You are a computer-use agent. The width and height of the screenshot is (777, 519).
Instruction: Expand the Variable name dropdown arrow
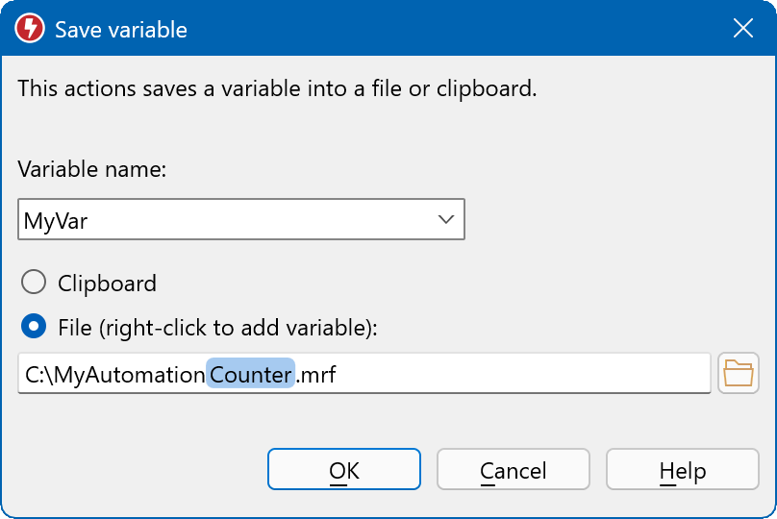coord(446,220)
